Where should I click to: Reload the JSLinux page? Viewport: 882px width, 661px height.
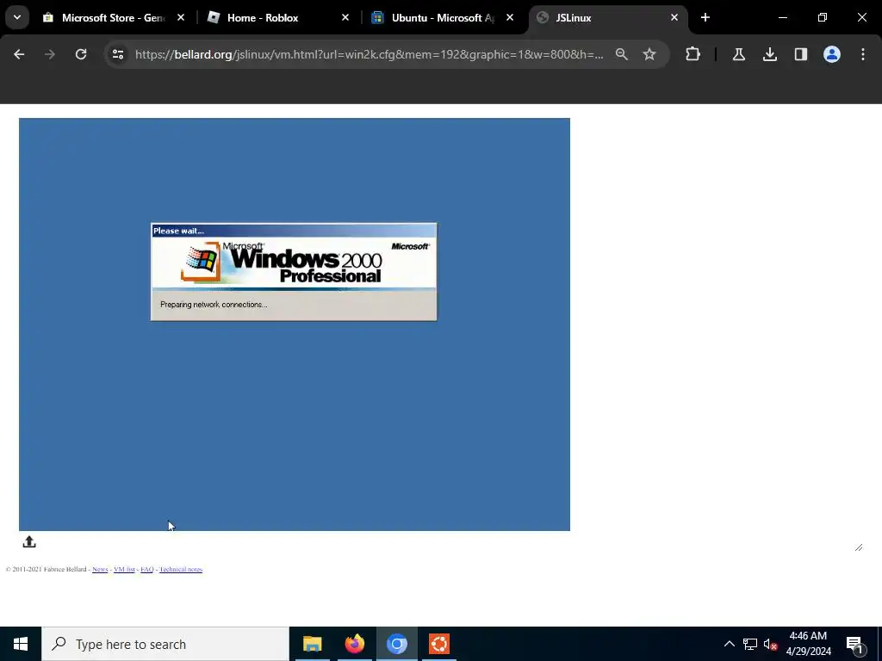[81, 54]
